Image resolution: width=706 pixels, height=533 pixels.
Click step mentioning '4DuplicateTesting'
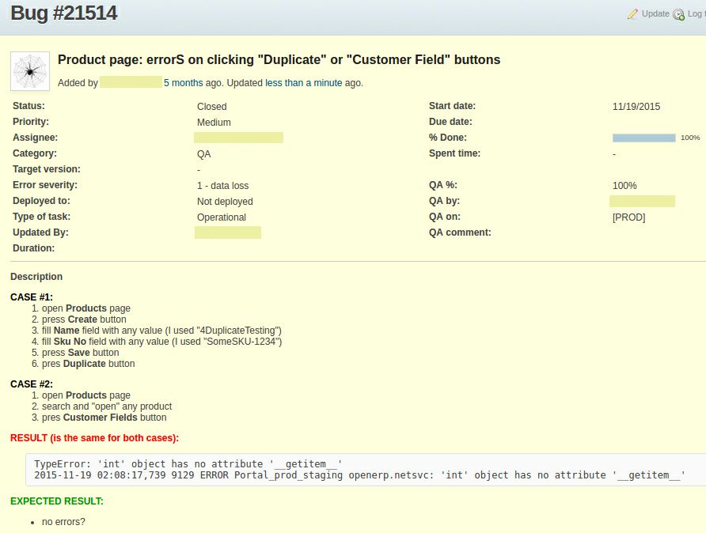(161, 331)
